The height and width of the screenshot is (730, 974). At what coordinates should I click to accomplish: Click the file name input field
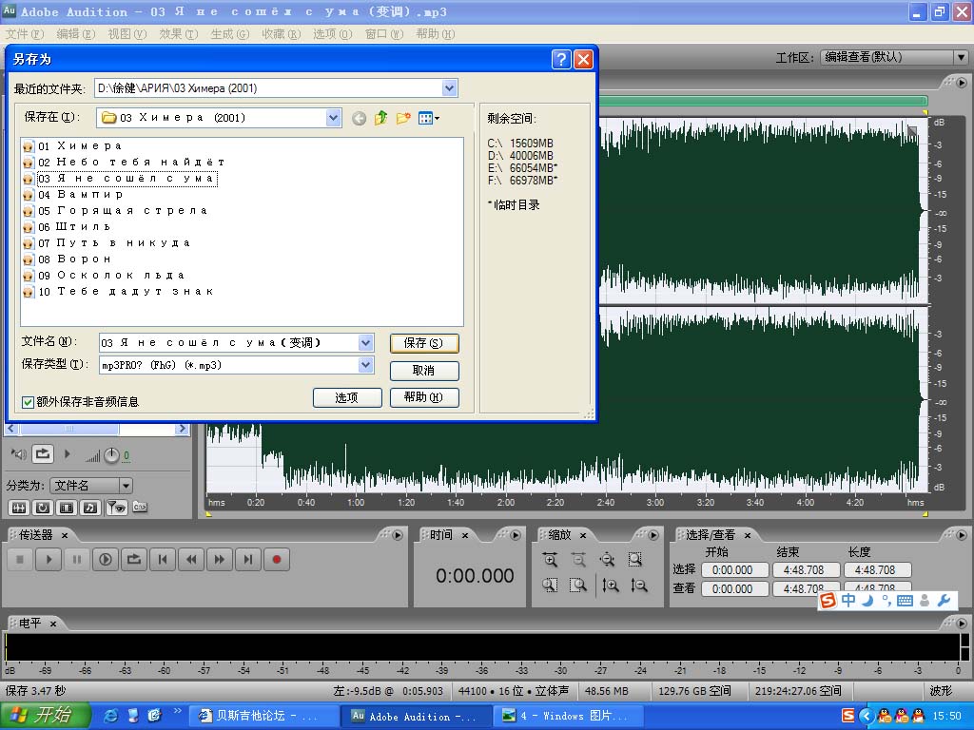(x=229, y=342)
